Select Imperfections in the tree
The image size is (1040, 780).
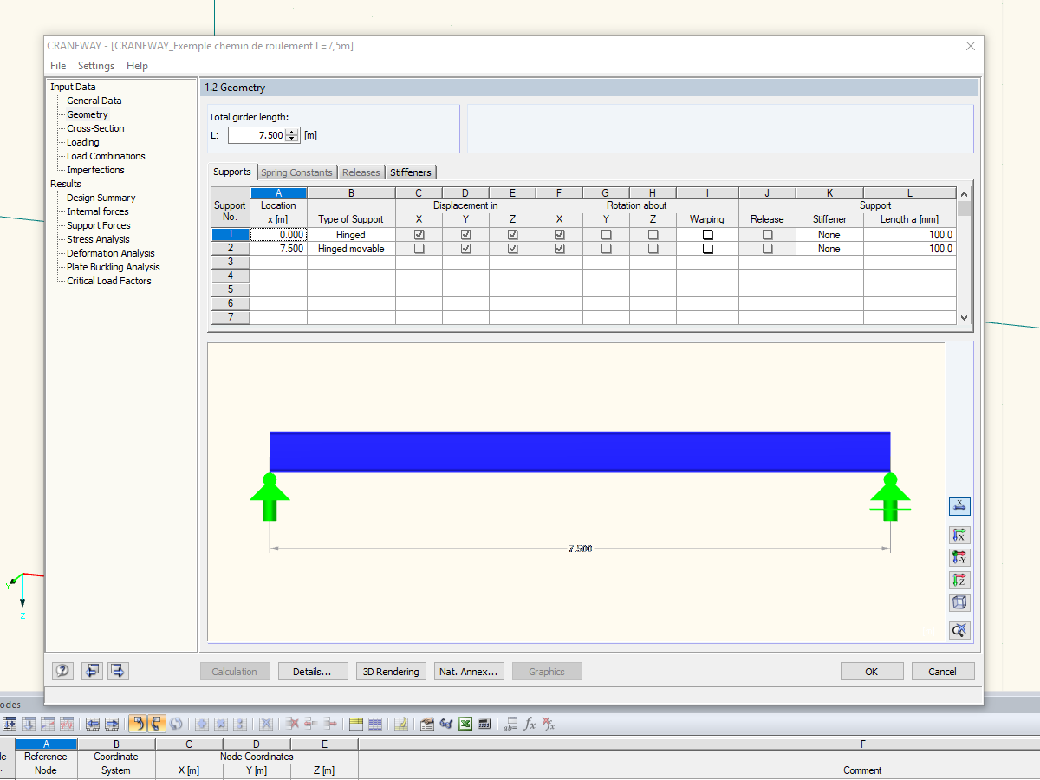tap(95, 170)
